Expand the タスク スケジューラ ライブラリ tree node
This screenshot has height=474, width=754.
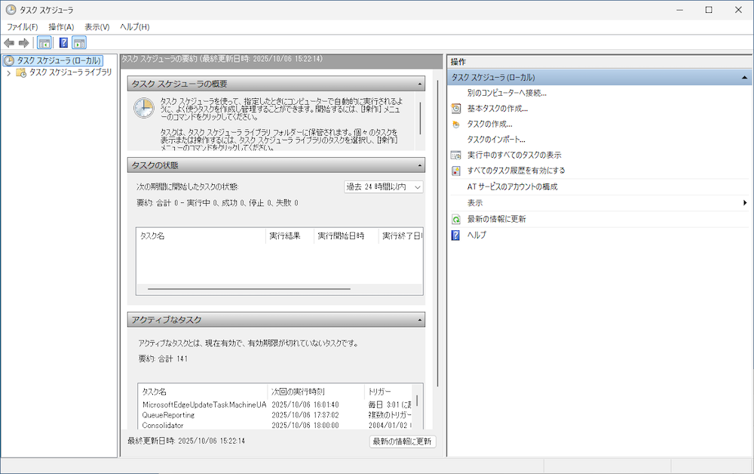tap(8, 73)
